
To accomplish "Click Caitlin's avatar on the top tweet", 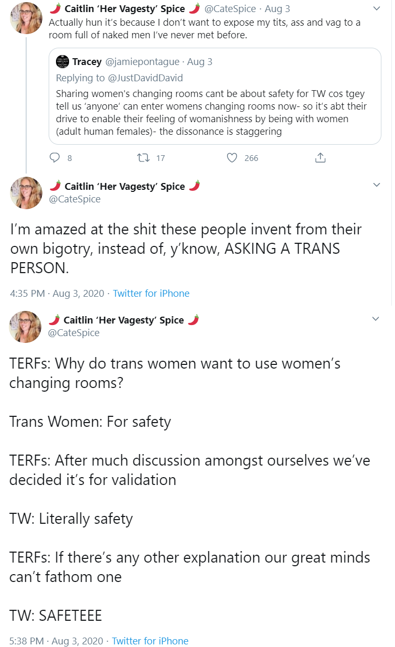I will [26, 18].
